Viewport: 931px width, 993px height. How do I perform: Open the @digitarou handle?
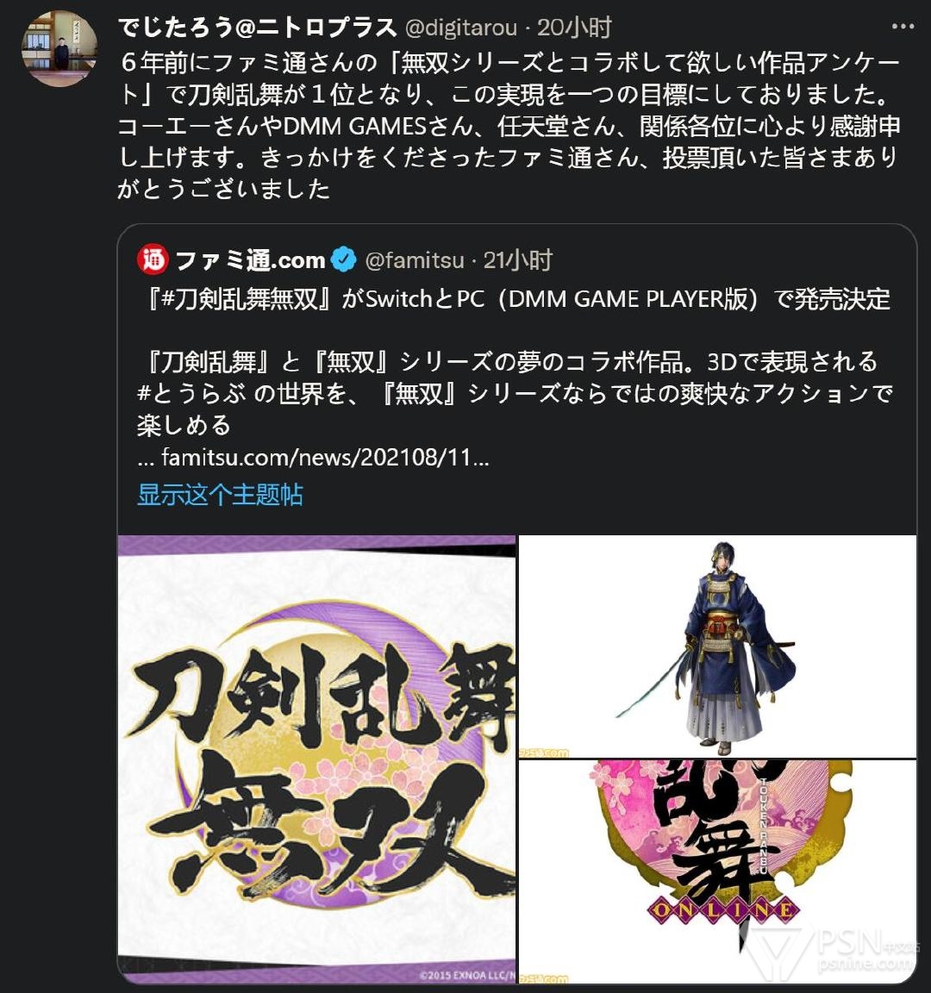pyautogui.click(x=460, y=28)
